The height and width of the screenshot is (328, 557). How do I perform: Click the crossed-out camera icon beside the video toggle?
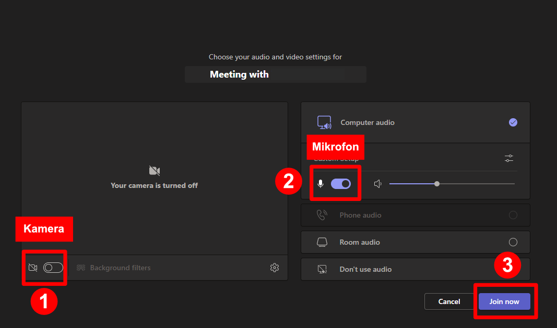point(33,268)
